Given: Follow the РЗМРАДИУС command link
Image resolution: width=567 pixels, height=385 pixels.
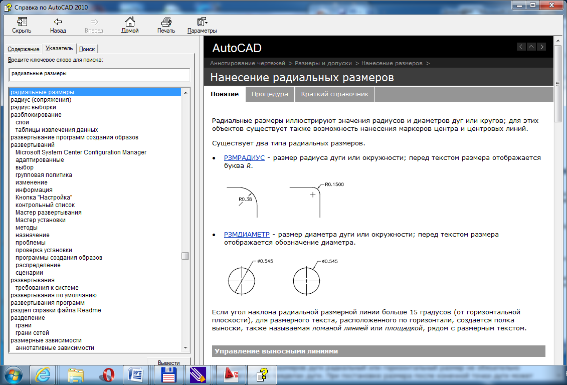Looking at the screenshot, I should tap(244, 157).
